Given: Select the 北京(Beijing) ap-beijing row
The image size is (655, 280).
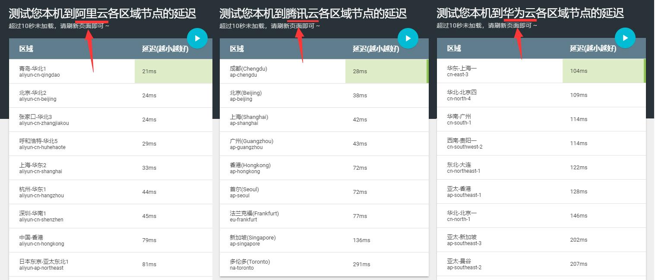Looking at the screenshot, I should tap(324, 96).
